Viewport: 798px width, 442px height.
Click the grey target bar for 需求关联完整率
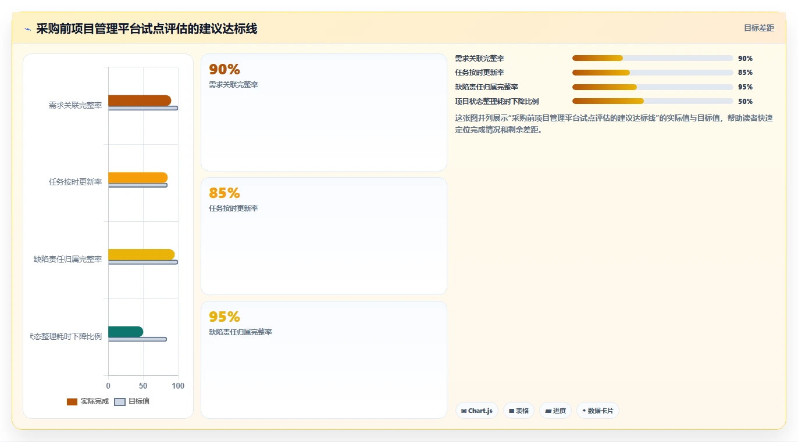(x=143, y=108)
